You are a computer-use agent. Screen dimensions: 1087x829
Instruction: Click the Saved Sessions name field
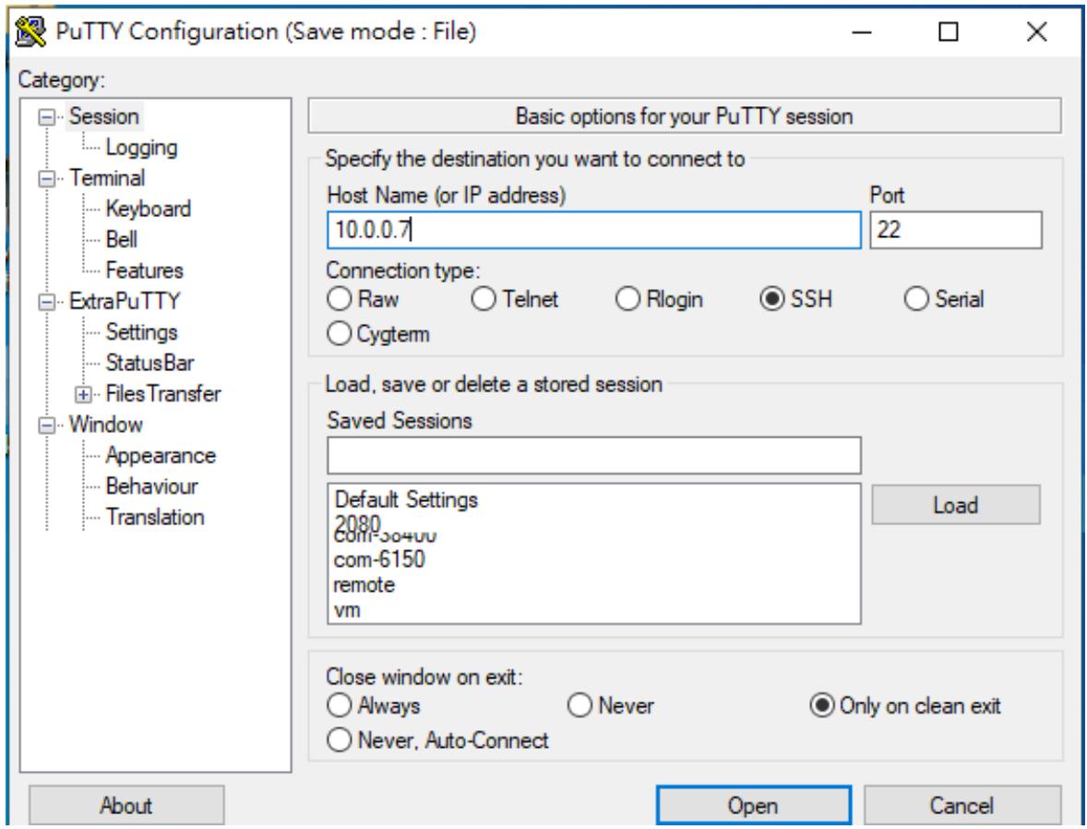[x=594, y=456]
